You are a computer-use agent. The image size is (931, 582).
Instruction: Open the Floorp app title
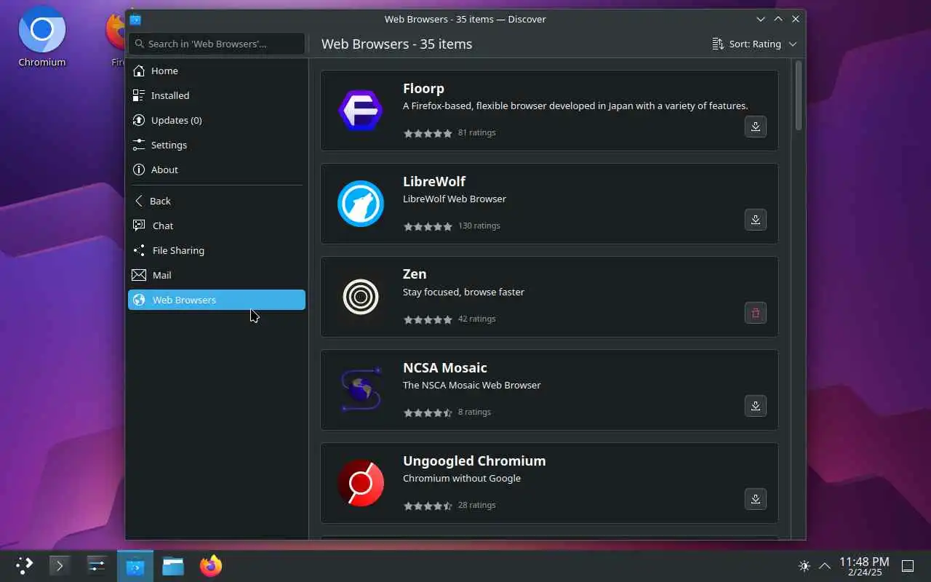pos(423,88)
